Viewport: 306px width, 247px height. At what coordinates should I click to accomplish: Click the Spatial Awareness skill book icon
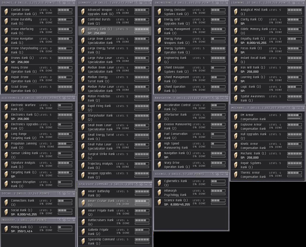point(236,98)
